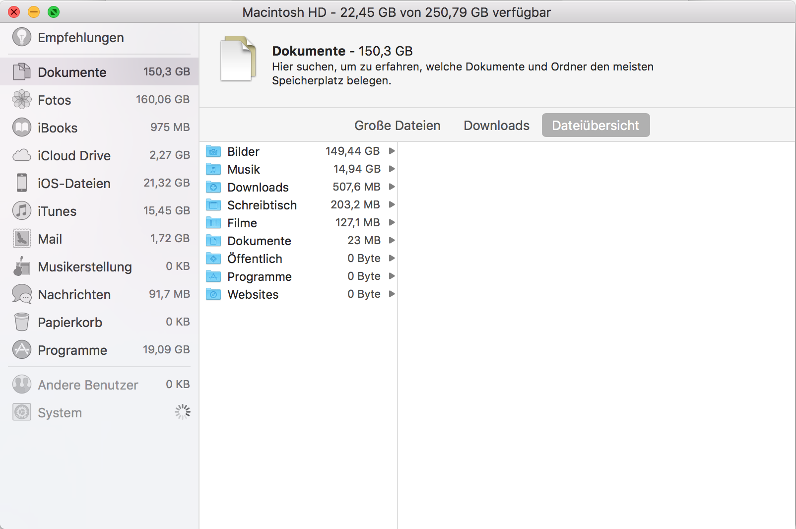796x529 pixels.
Task: Minimize the window with yellow button
Action: click(34, 12)
